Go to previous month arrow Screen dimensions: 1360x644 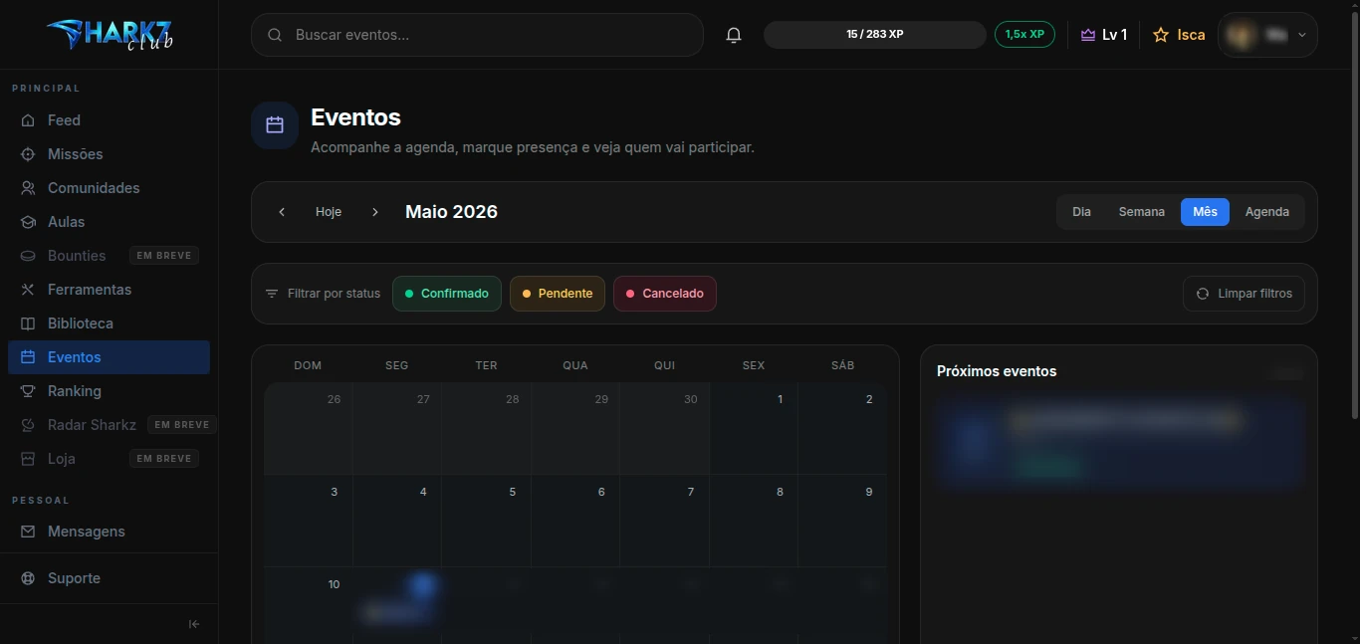coord(282,212)
